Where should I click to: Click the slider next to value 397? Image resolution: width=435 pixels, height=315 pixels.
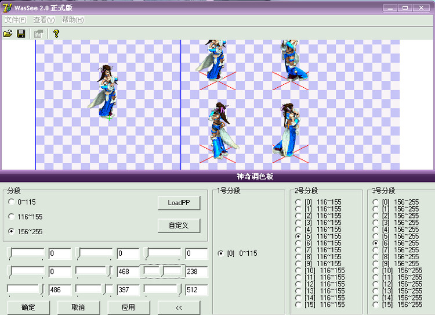[94, 290]
